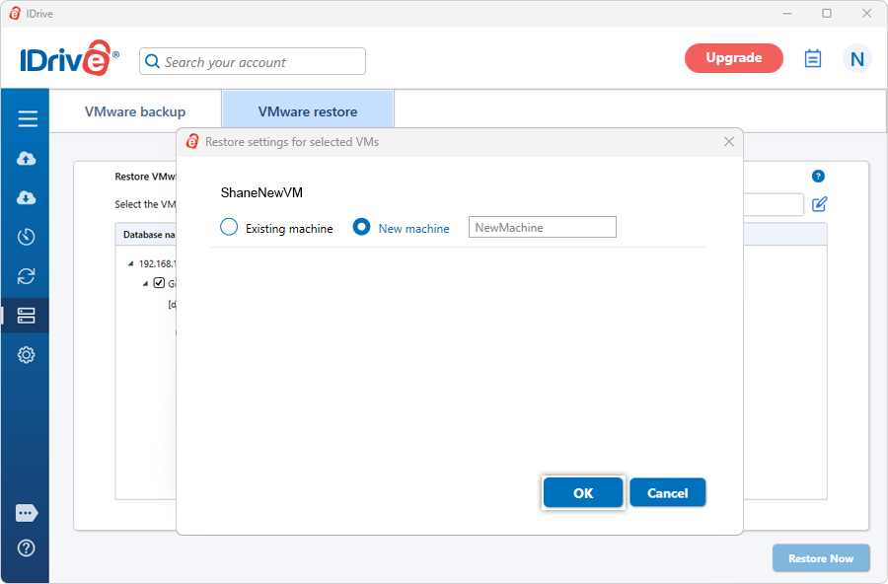Open the Server backup icon in sidebar
888x584 pixels.
click(26, 316)
